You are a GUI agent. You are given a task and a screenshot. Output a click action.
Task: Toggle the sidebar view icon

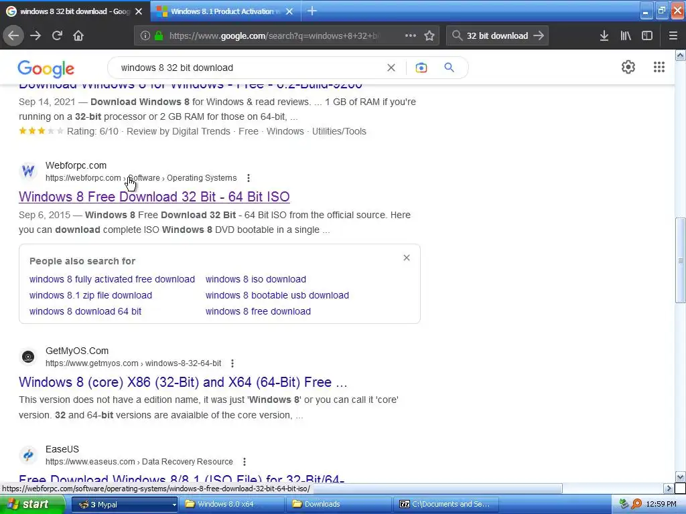647,35
